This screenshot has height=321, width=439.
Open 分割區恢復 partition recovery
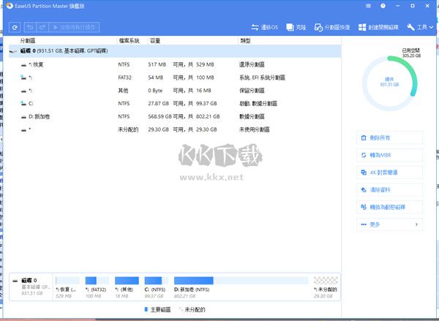click(x=332, y=27)
